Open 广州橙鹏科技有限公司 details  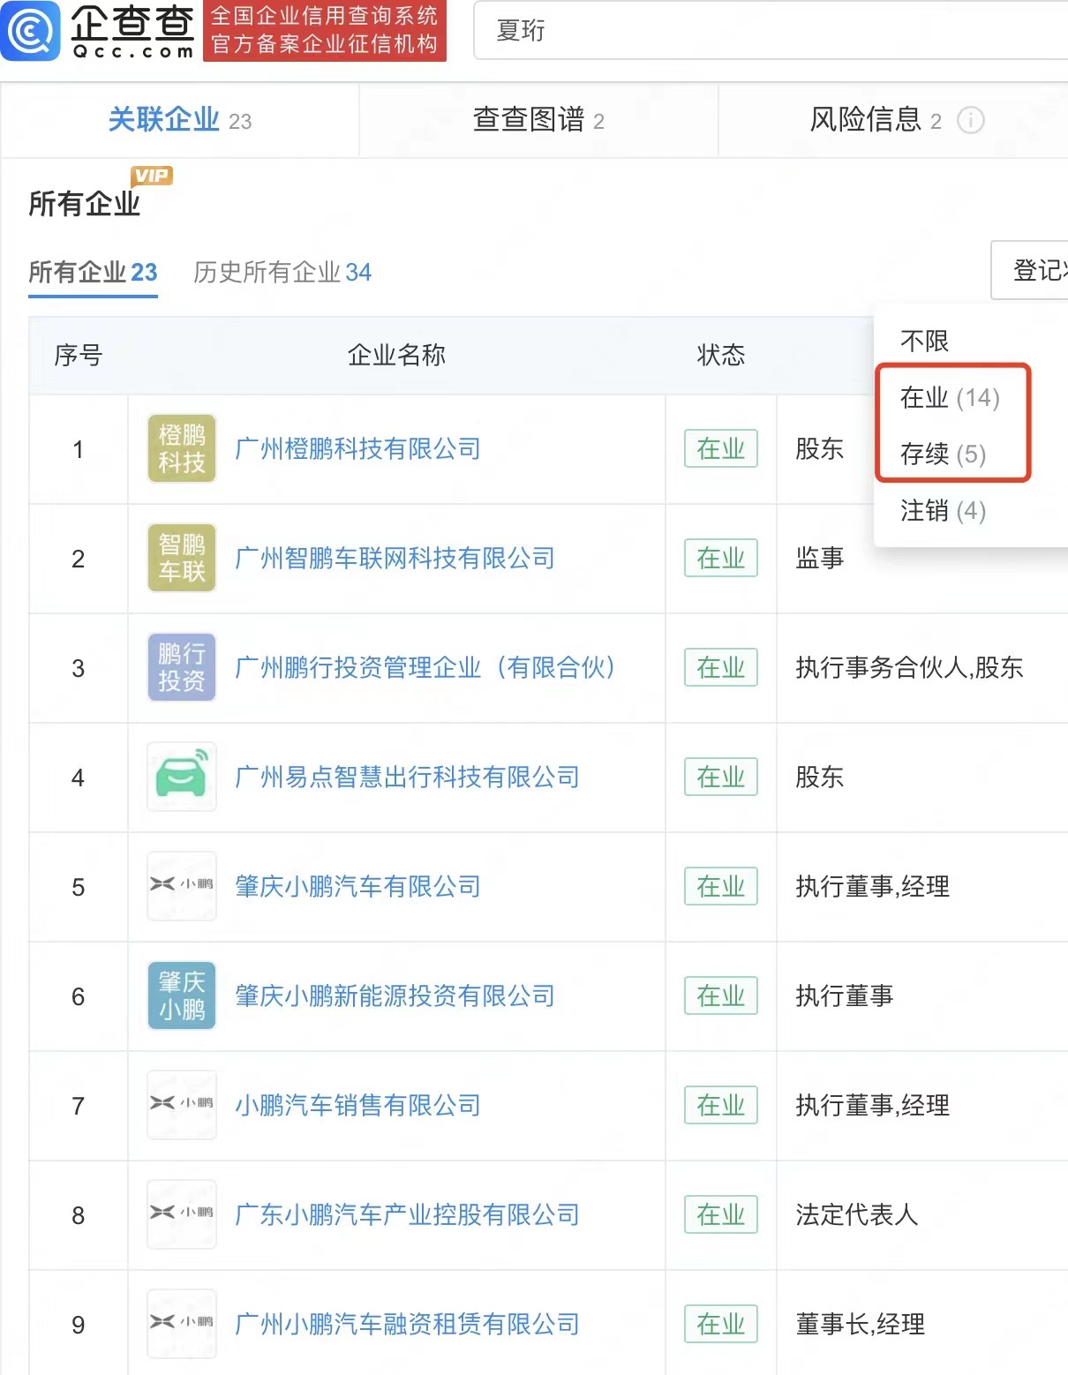357,448
